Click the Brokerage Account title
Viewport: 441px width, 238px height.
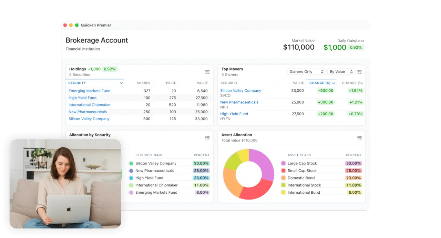click(x=97, y=40)
